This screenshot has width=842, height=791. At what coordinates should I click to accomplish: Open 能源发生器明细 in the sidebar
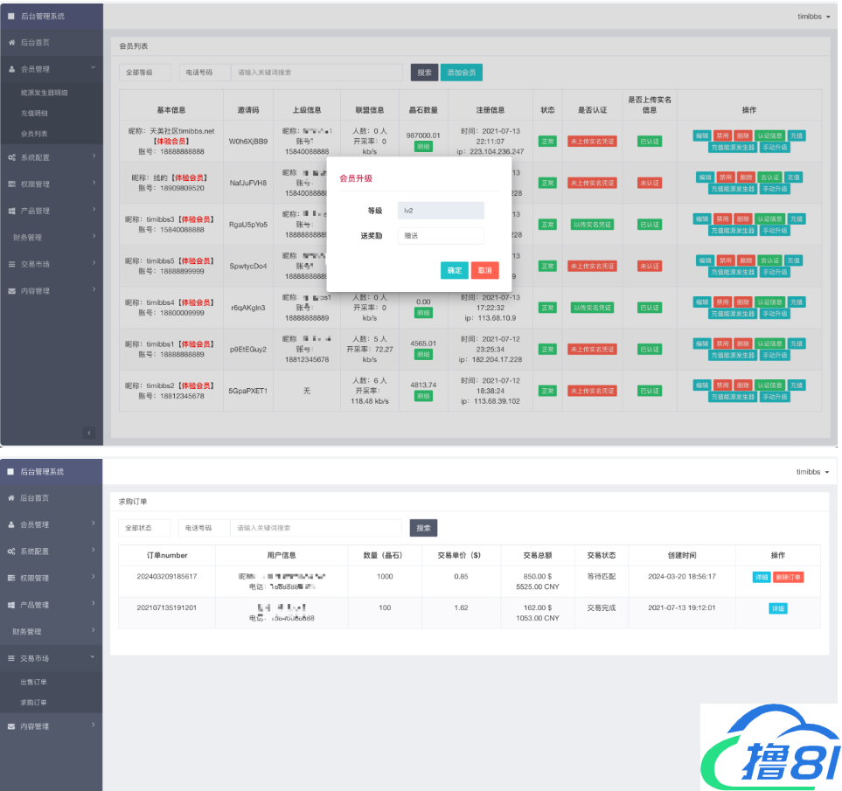tap(44, 92)
